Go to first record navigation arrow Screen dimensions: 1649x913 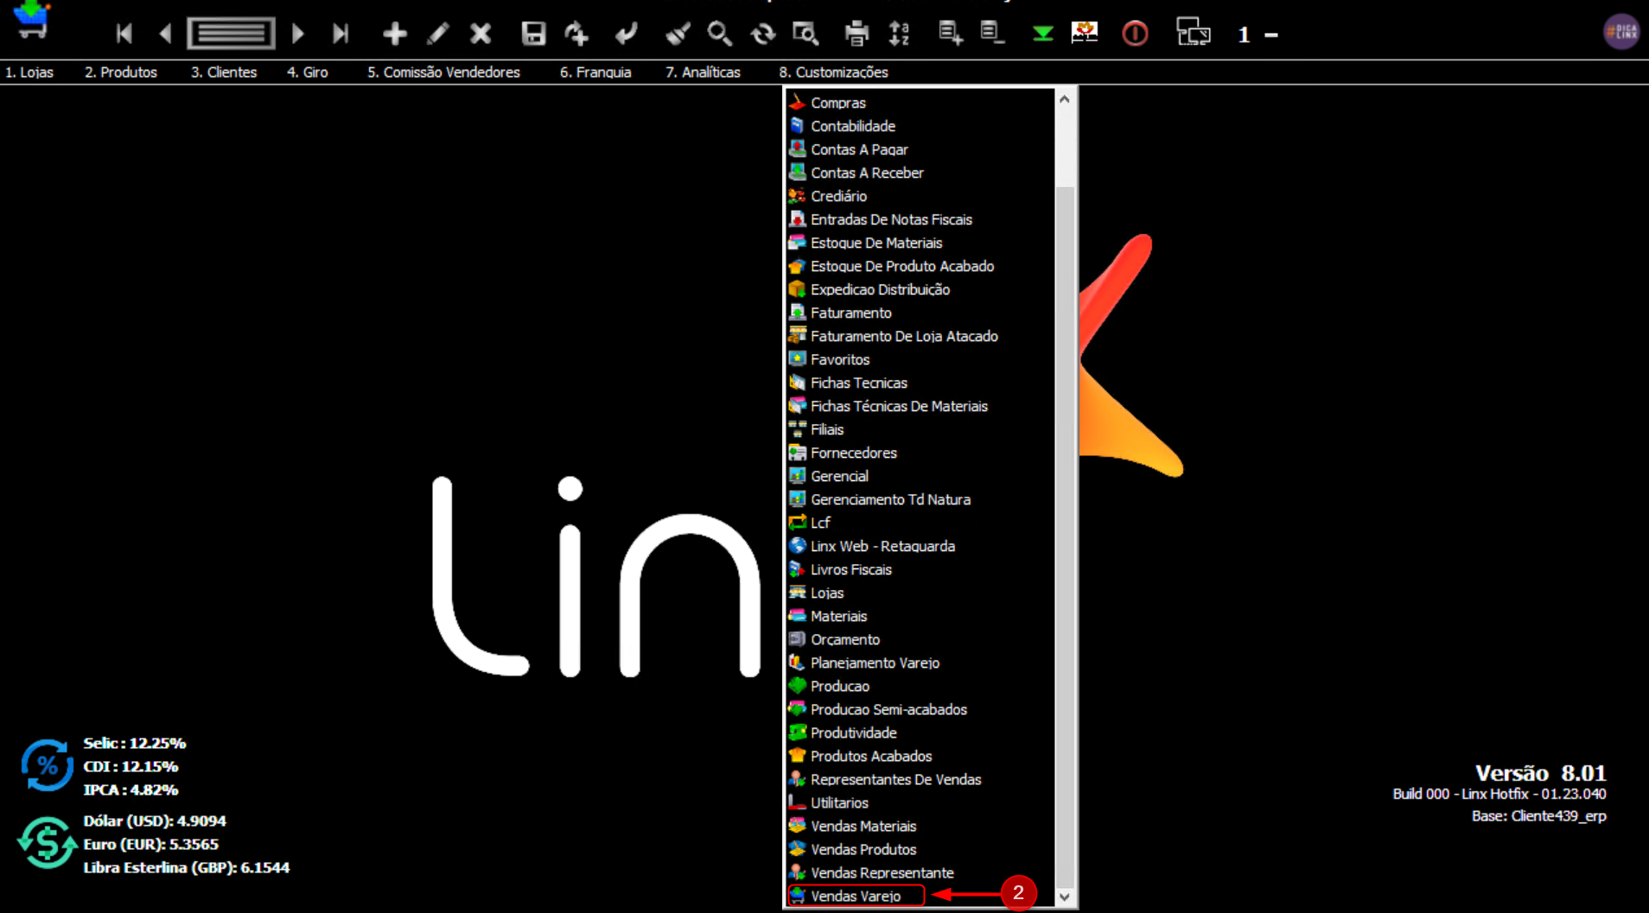(124, 34)
